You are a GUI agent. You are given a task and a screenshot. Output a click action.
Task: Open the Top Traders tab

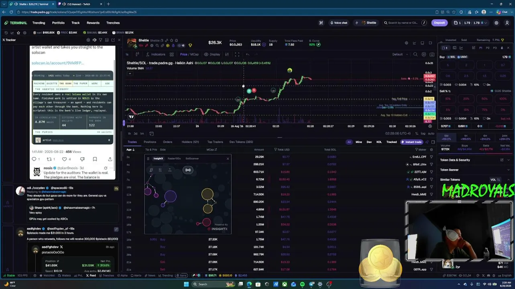(x=215, y=142)
